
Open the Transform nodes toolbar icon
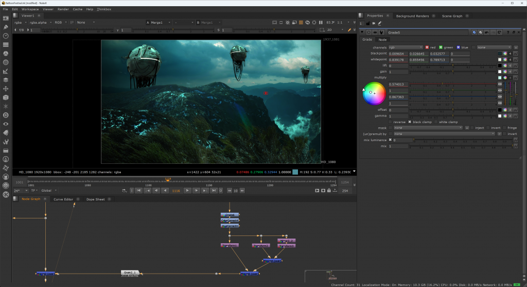click(x=6, y=89)
